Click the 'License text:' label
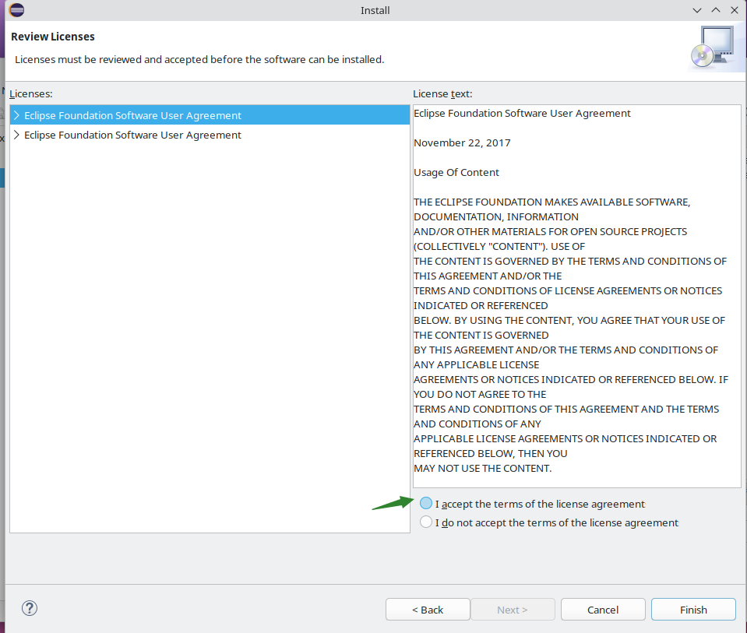This screenshot has width=747, height=633. (442, 94)
